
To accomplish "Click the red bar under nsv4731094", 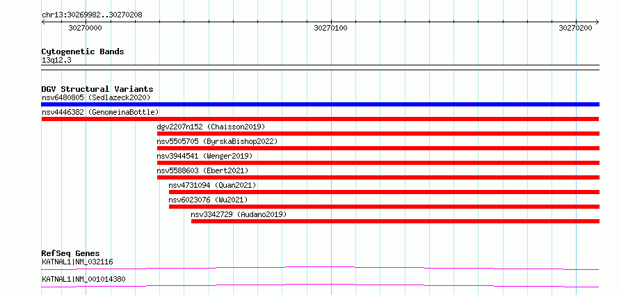I will tap(384, 192).
